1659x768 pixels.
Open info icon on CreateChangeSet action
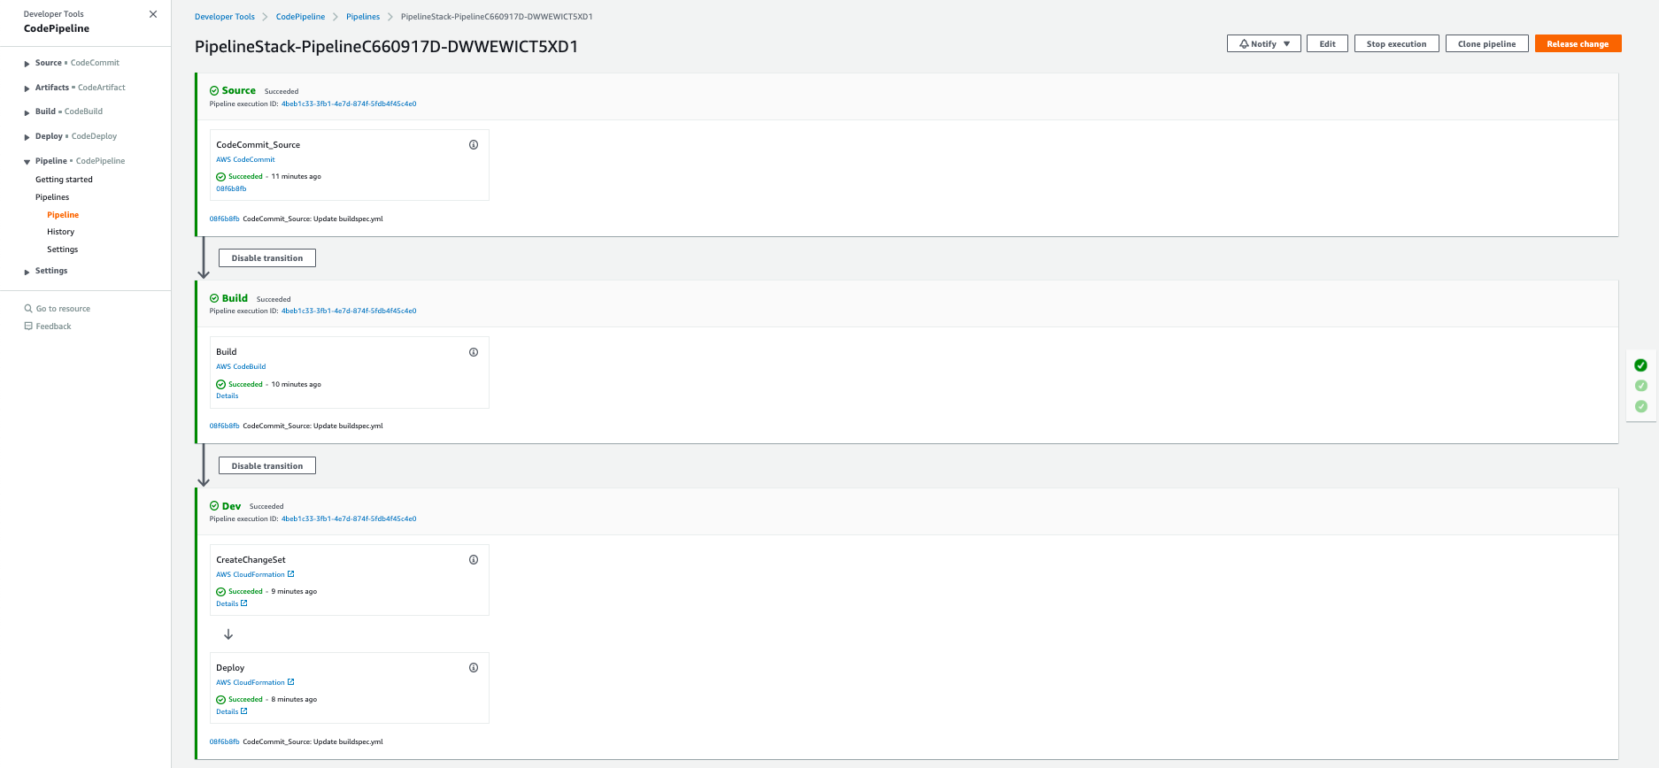474,560
